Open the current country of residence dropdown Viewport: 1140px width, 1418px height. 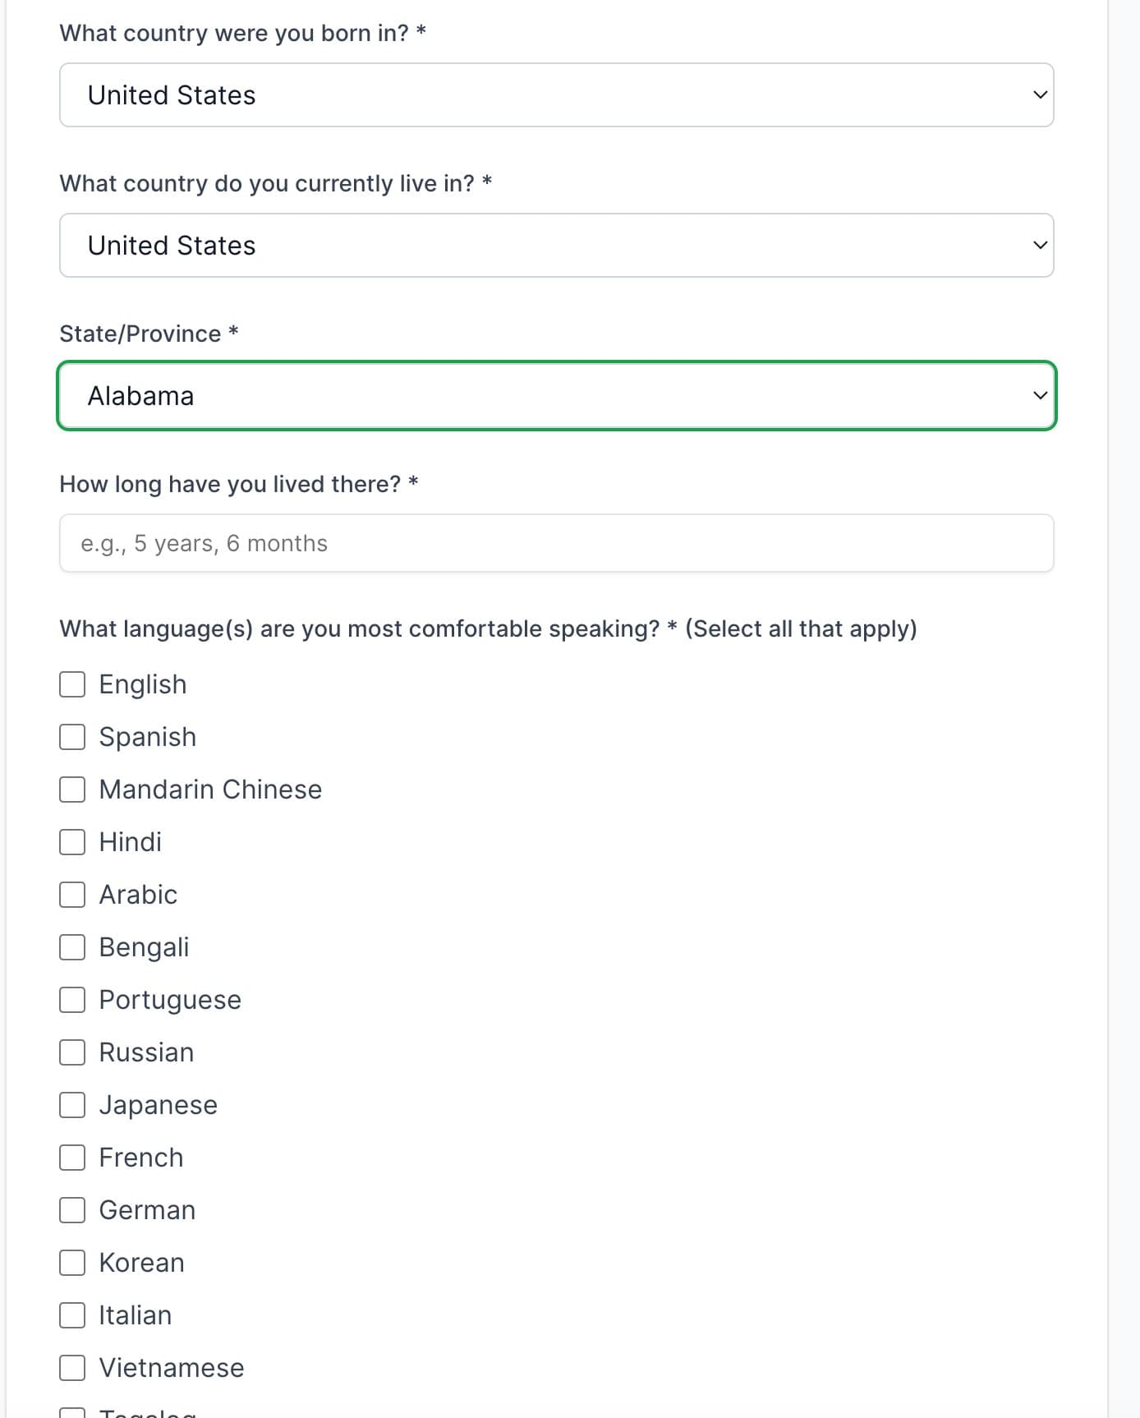(x=556, y=246)
